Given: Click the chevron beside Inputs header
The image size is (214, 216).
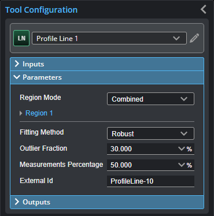Looking at the screenshot, I should click(17, 64).
